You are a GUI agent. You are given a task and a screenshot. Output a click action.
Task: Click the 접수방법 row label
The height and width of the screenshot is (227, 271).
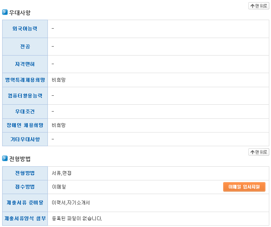[x=25, y=187]
